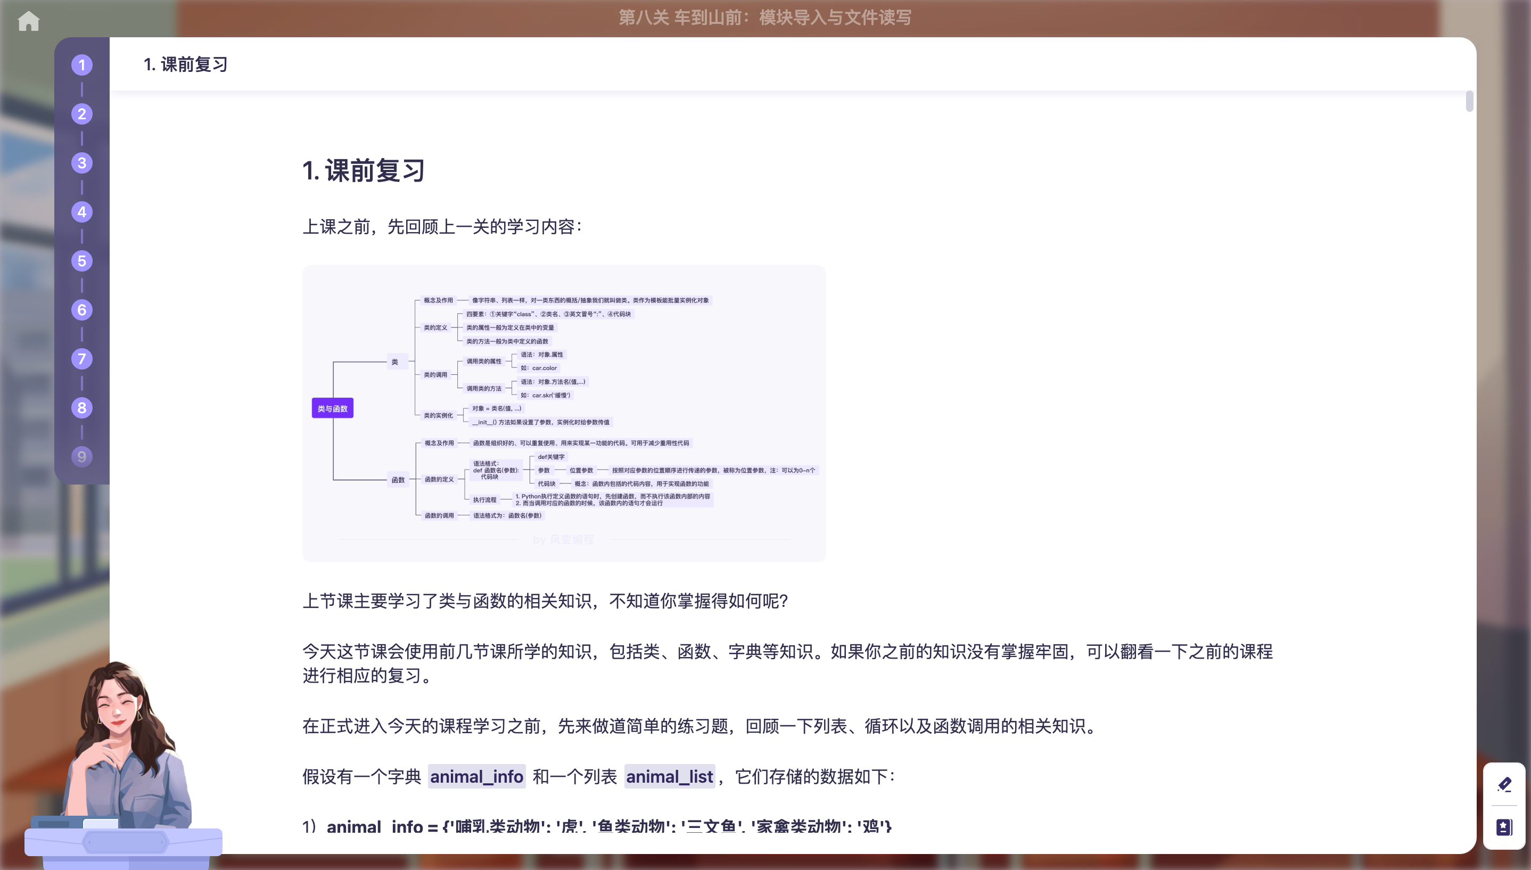Image resolution: width=1531 pixels, height=870 pixels.
Task: Select lesson step 4 circle
Action: click(x=82, y=211)
